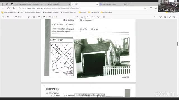Open the highlight tool options dropdown
Image resolution: width=179 pixels, height=100 pixels.
(x=11, y=17)
